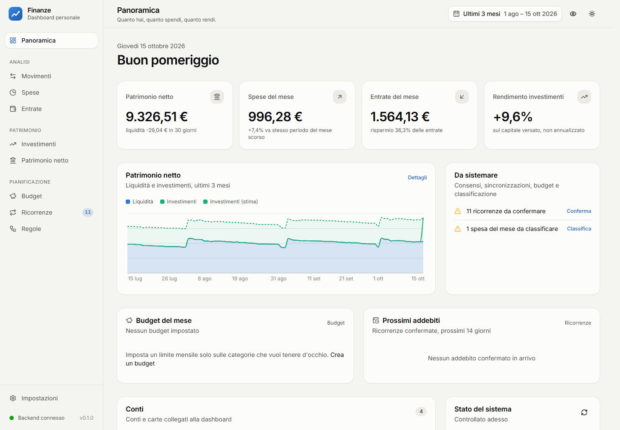Image resolution: width=620 pixels, height=430 pixels.
Task: Refresh the Stato del sistema panel
Action: [x=584, y=412]
